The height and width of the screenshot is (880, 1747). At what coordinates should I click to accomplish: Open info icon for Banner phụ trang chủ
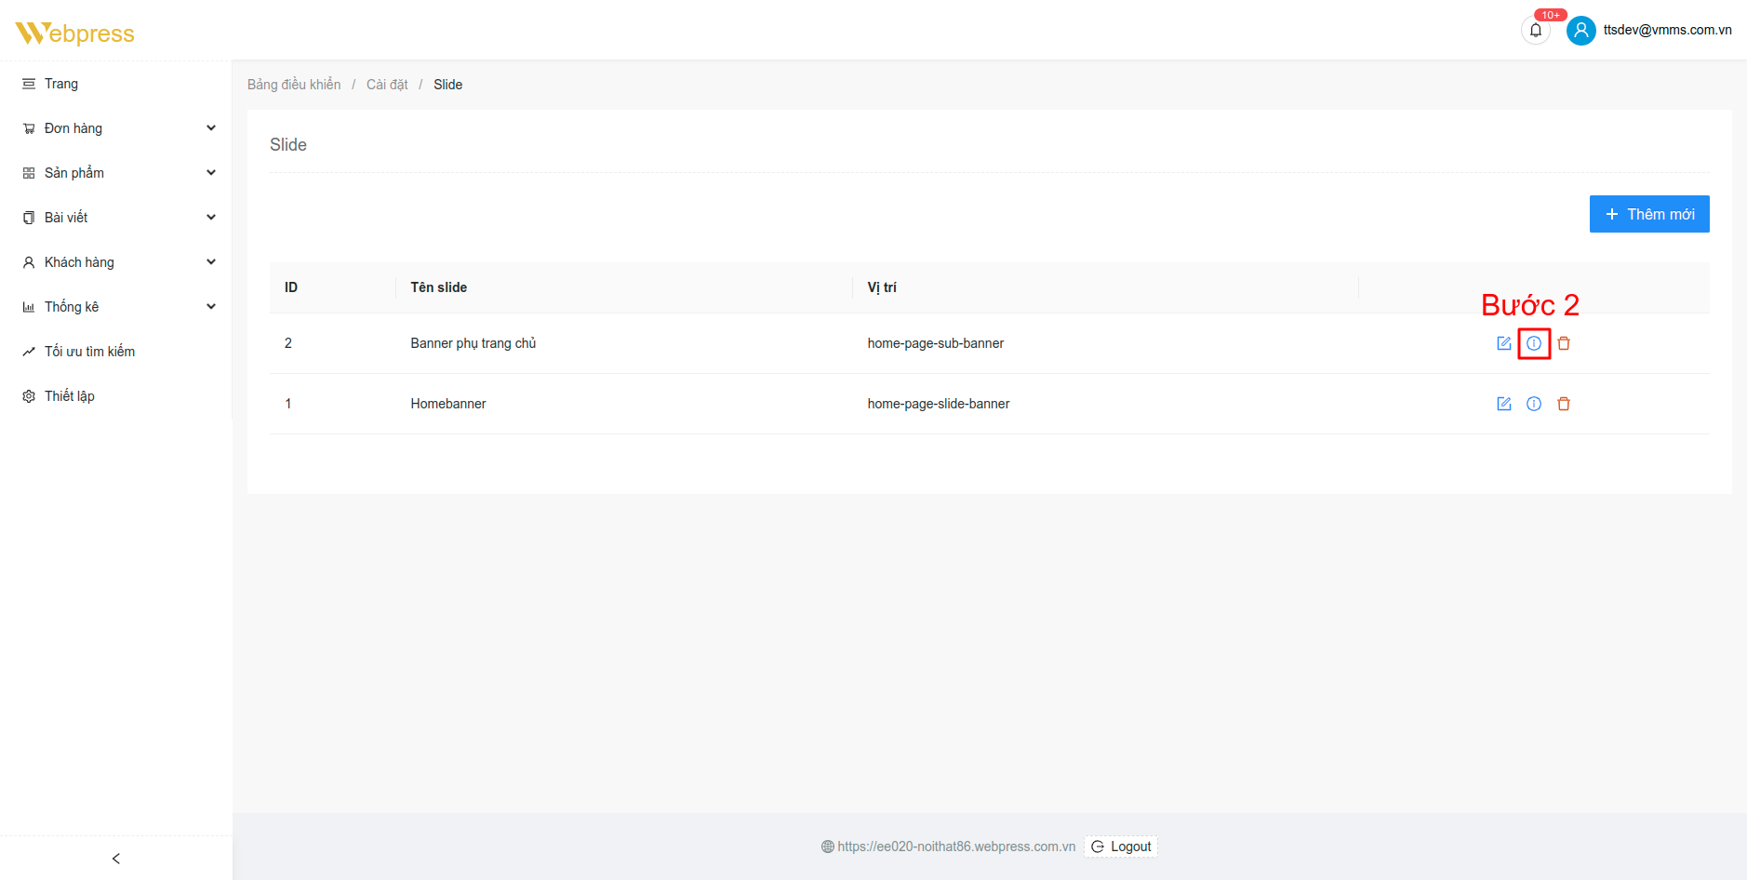(1534, 343)
